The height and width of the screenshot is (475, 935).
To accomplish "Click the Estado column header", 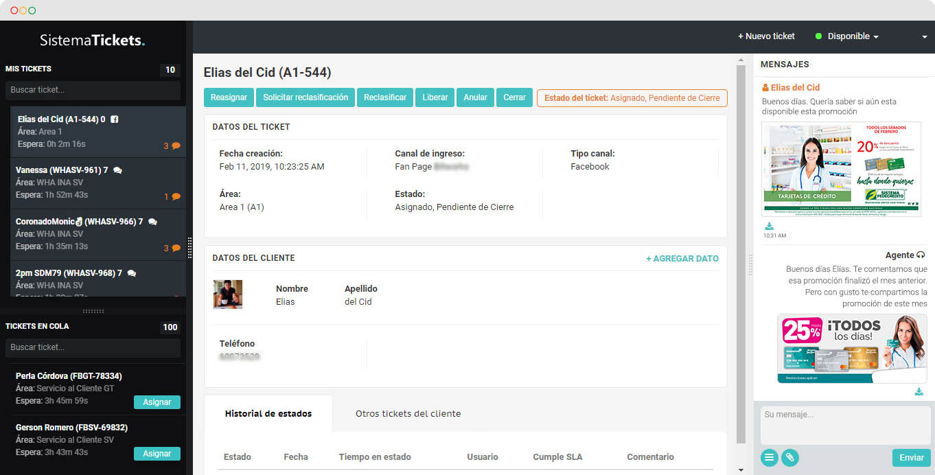I will pyautogui.click(x=238, y=457).
